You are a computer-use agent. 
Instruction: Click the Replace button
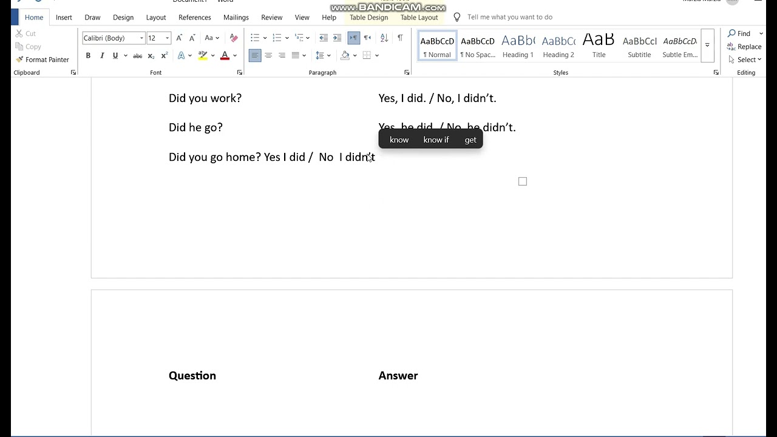pyautogui.click(x=744, y=47)
